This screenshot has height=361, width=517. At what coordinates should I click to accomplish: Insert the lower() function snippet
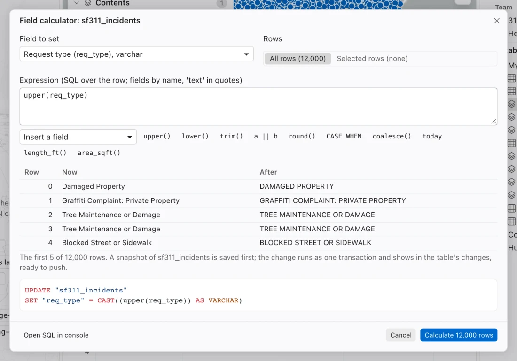coord(195,136)
